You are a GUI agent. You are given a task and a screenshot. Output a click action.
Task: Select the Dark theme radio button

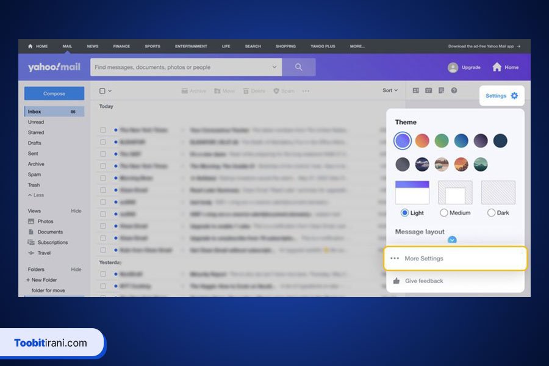click(x=491, y=213)
